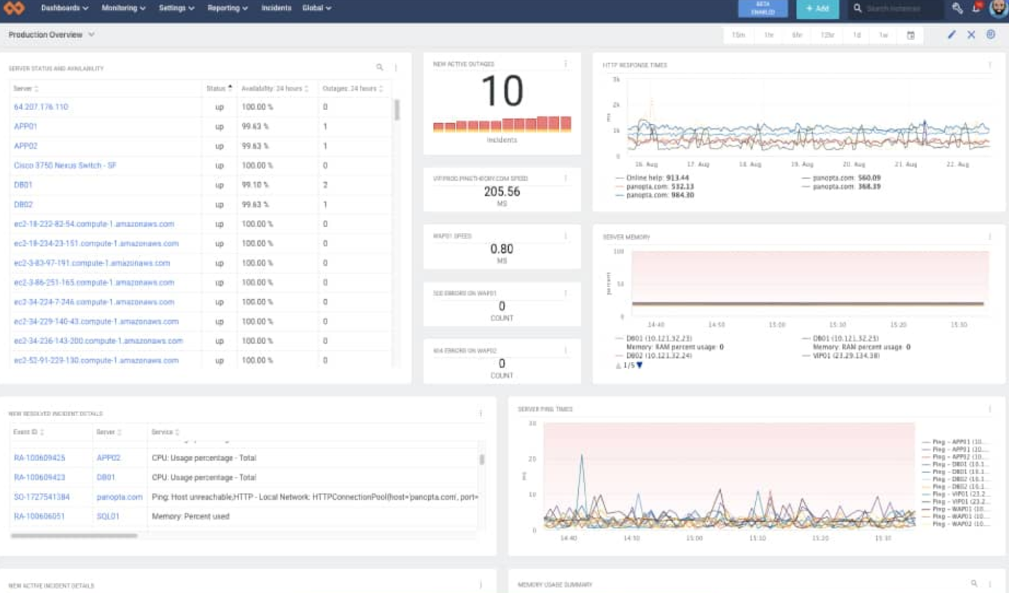Sort table by the Status column
The height and width of the screenshot is (593, 1009).
coord(219,88)
